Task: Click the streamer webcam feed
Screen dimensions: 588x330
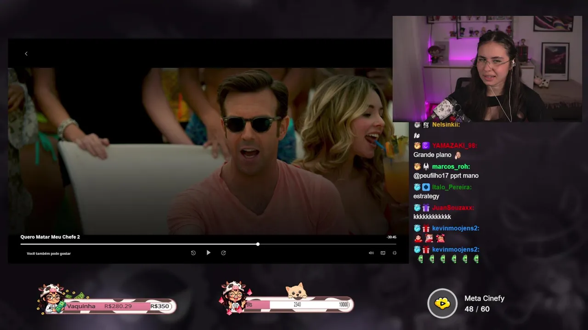Action: [487, 69]
